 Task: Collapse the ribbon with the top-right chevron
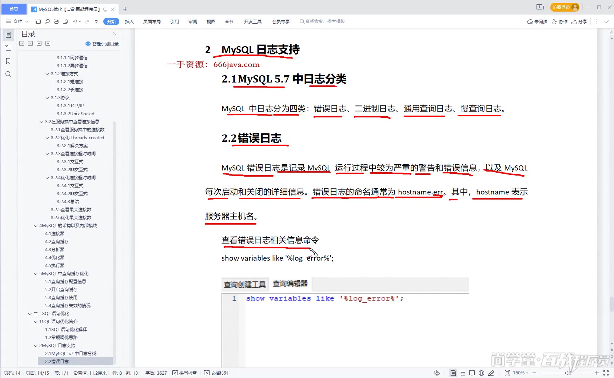click(606, 21)
